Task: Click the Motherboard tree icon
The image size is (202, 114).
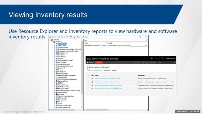Action: coord(56,72)
